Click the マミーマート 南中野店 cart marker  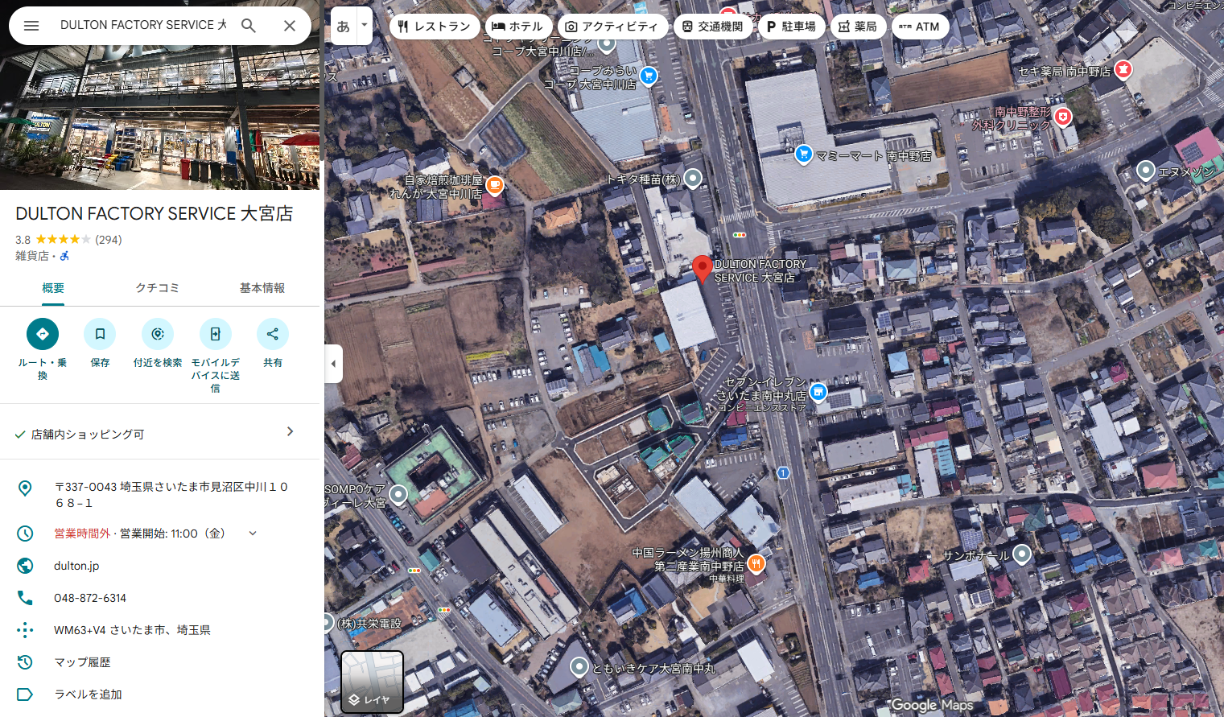pyautogui.click(x=803, y=154)
